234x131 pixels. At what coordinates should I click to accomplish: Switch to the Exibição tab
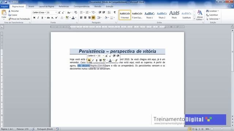pos(110,7)
